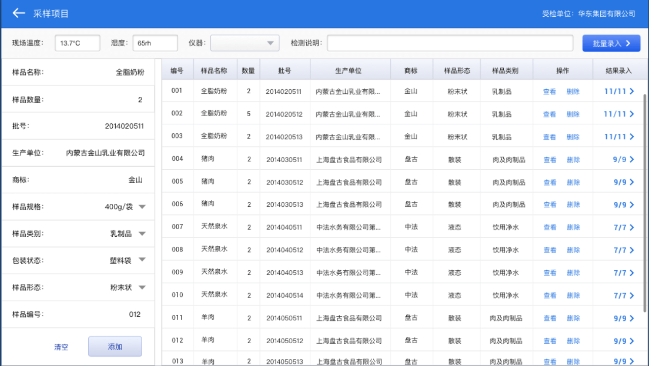Open result entry arrow for row 006
The width and height of the screenshot is (649, 366).
[632, 205]
